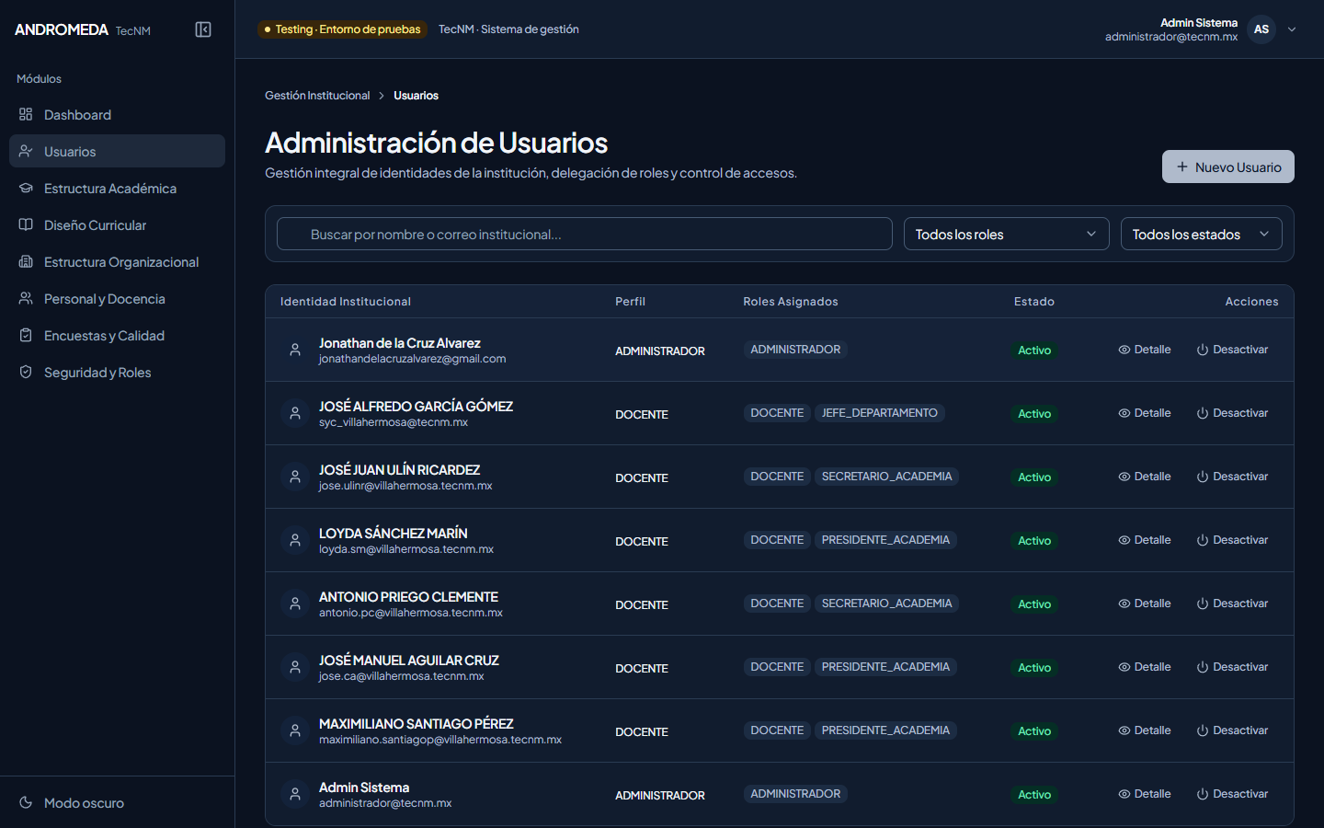Go to Estructura Académica module
This screenshot has height=828, width=1324.
click(117, 188)
